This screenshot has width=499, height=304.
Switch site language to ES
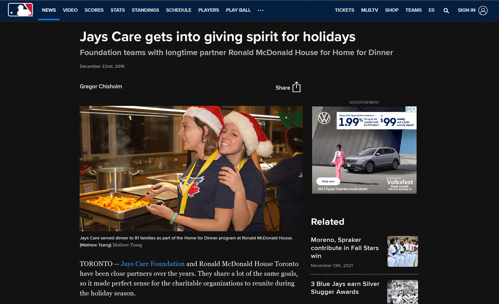(x=431, y=10)
